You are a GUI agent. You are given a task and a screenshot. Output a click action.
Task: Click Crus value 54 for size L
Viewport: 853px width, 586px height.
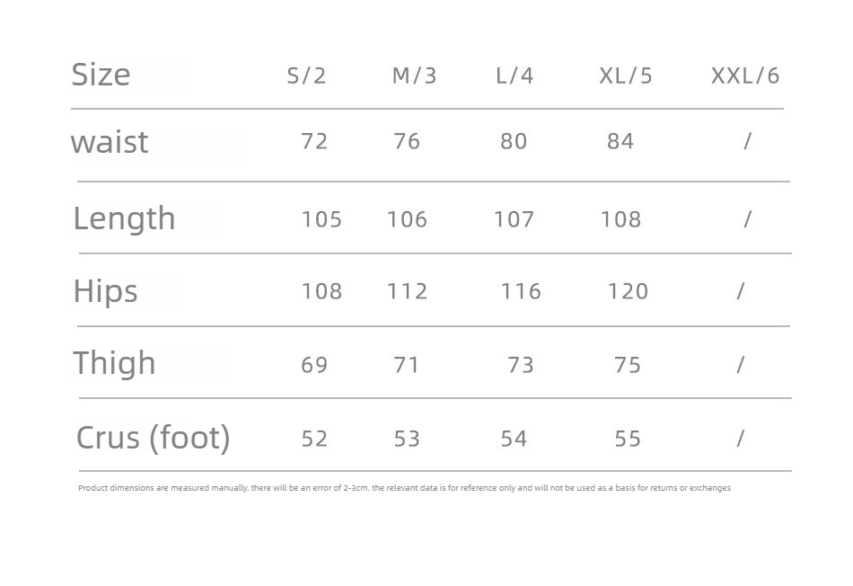514,439
